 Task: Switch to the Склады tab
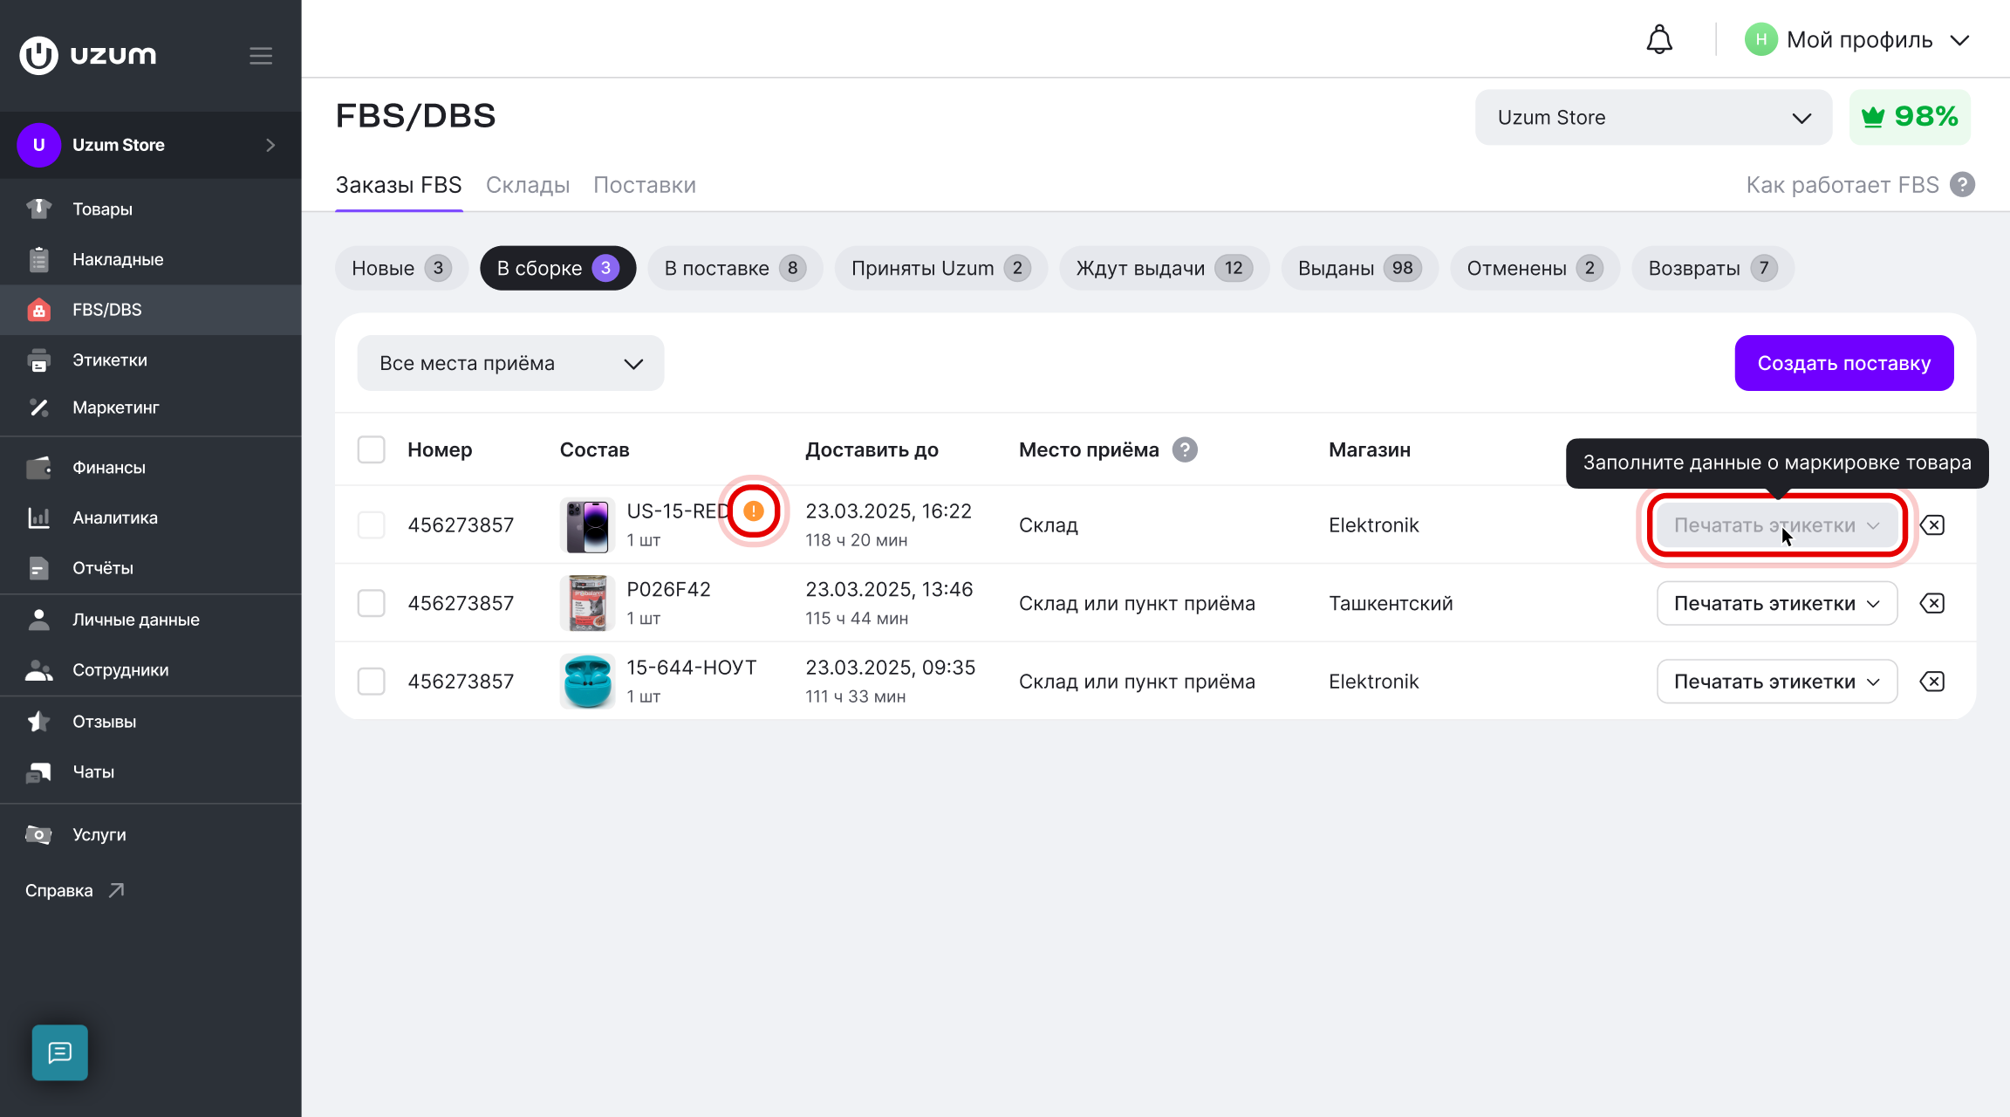527,185
